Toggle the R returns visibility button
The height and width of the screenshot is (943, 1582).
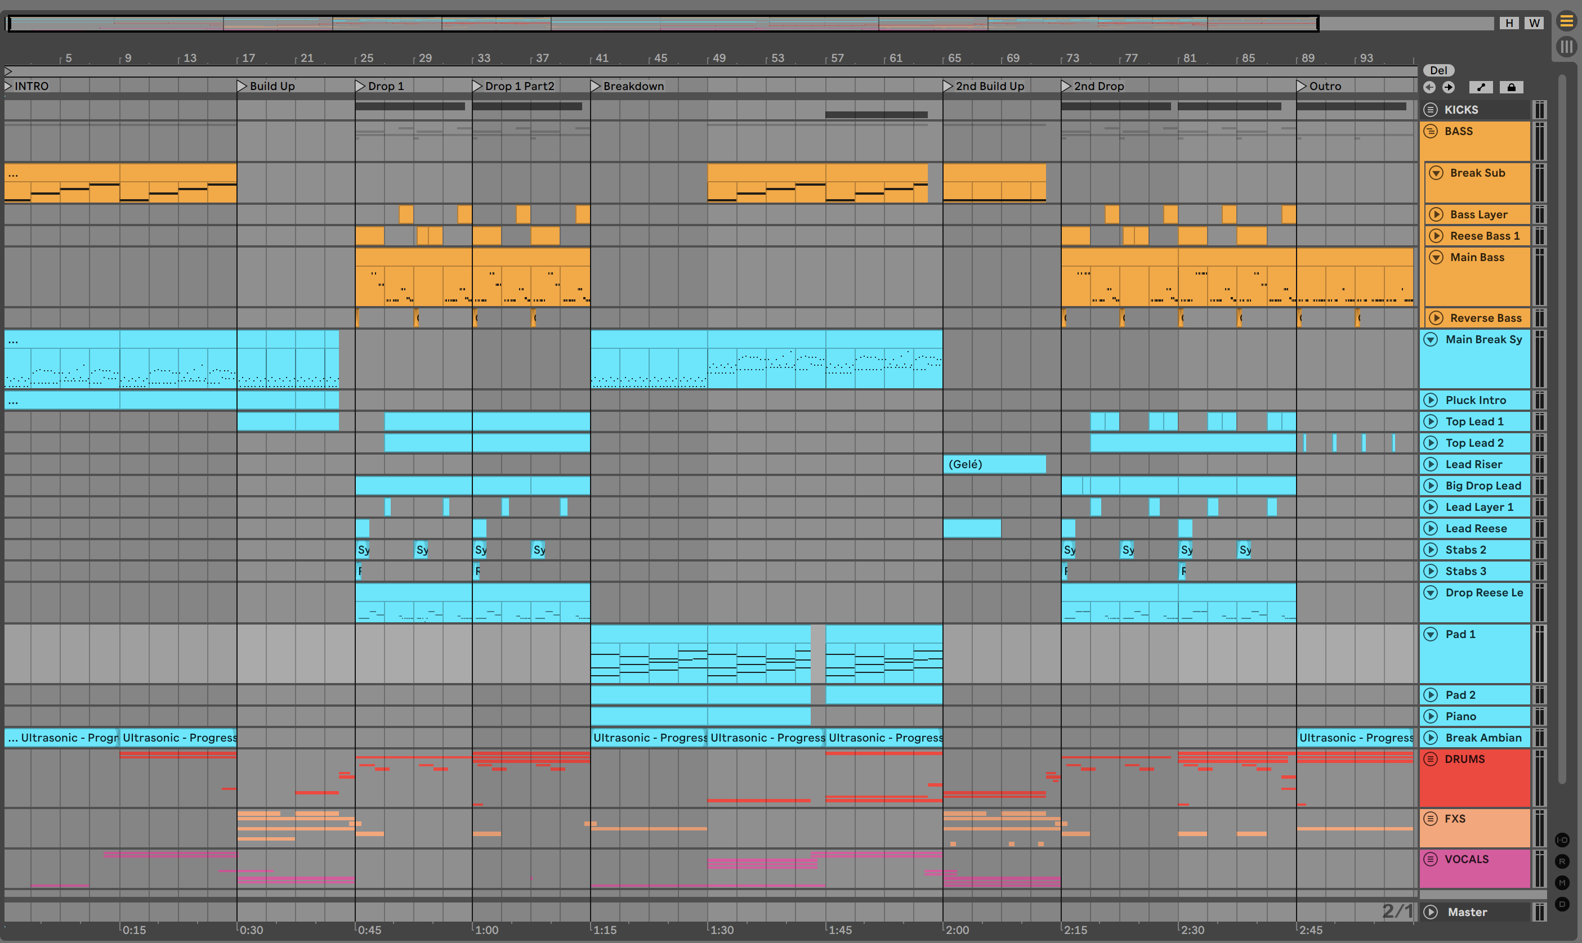1562,861
